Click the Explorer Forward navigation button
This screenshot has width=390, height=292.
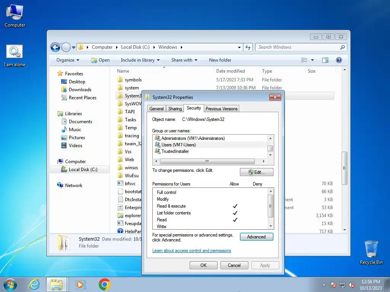(x=66, y=47)
